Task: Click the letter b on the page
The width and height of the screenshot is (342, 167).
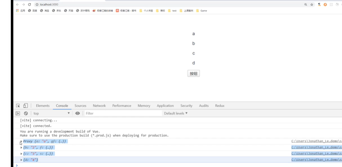Action: (x=193, y=43)
